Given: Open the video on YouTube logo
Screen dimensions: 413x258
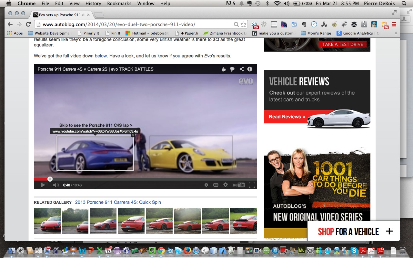Looking at the screenshot, I should (x=239, y=185).
